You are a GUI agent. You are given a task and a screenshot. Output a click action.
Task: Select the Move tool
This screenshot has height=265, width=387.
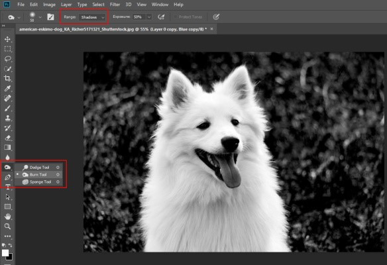click(7, 39)
